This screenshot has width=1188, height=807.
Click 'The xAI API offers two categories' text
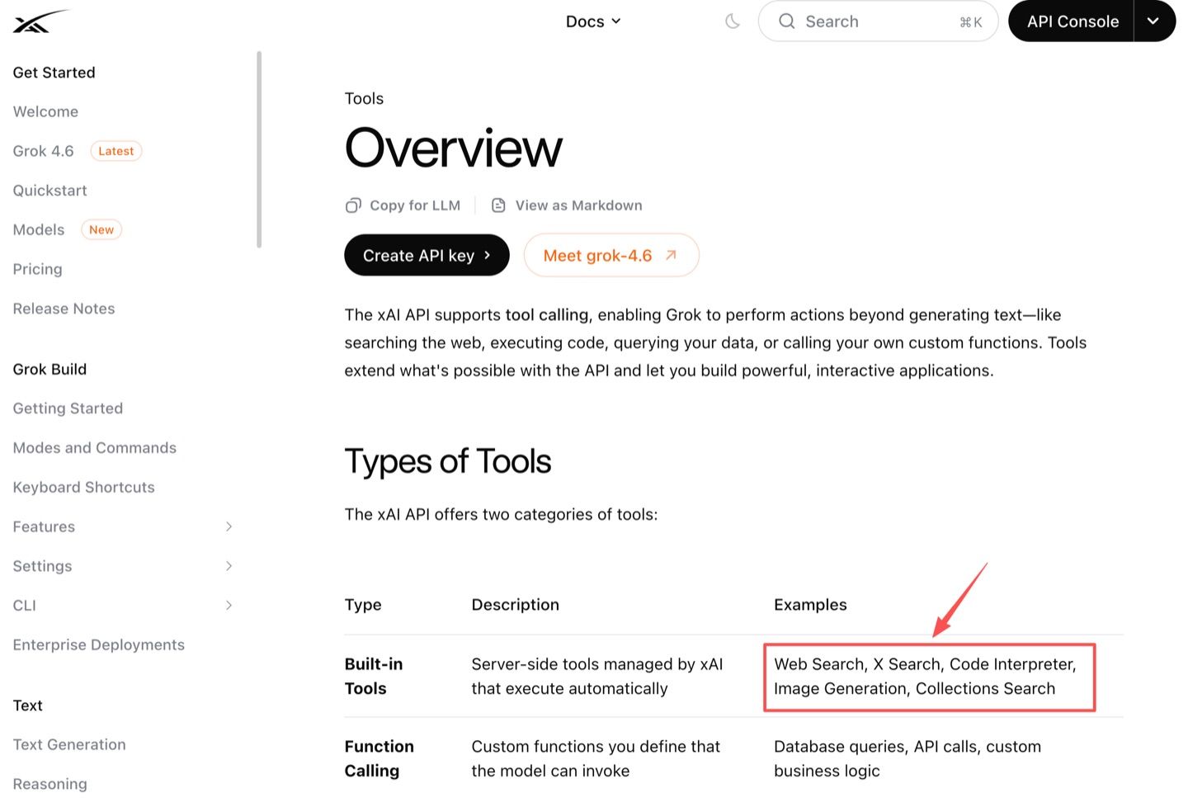(x=501, y=515)
